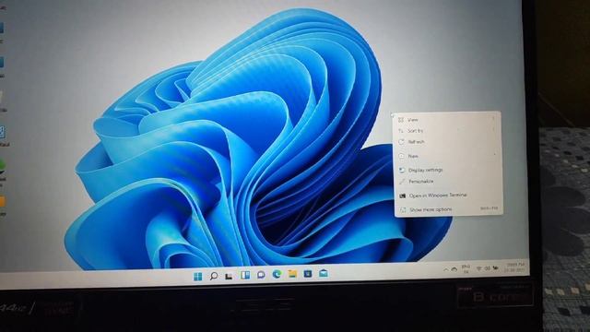The height and width of the screenshot is (332, 590).
Task: Click the clock and date in taskbar
Action: click(x=514, y=267)
